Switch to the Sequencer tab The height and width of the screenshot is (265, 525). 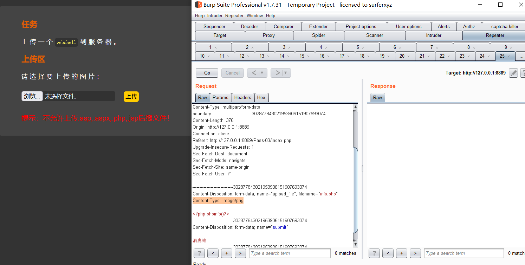click(214, 26)
